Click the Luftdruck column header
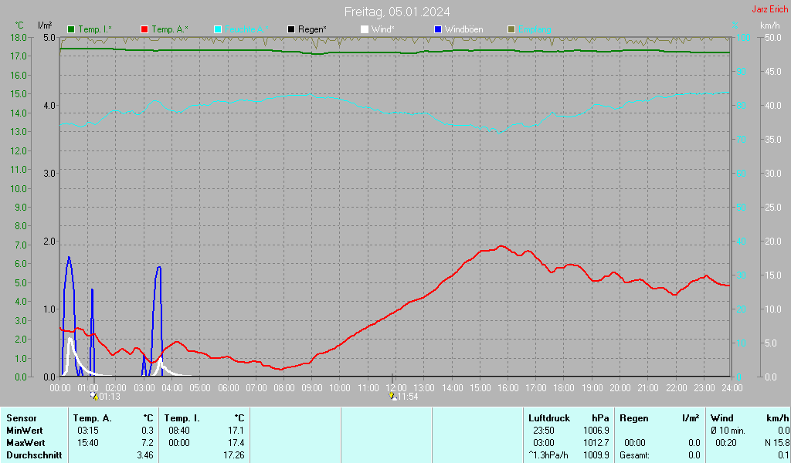 coord(548,417)
